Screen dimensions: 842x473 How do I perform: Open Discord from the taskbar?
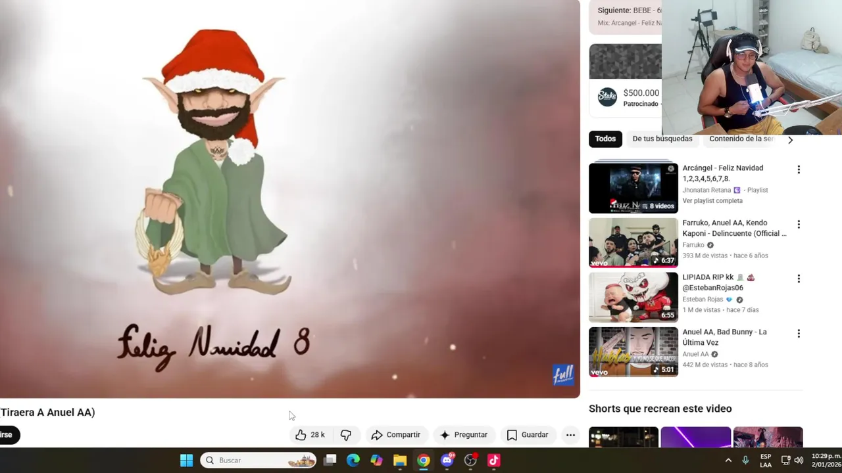(x=447, y=461)
